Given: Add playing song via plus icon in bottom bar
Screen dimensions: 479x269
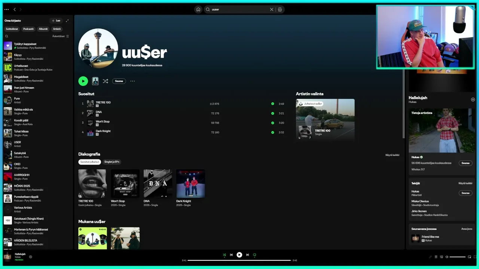Looking at the screenshot, I should 31,257.
